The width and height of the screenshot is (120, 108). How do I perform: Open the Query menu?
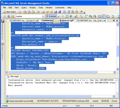(24, 8)
